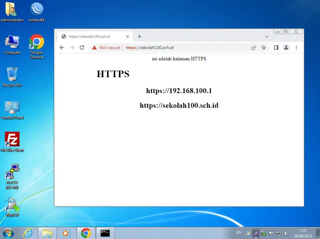Switch to Command Prompt in the taskbar
The height and width of the screenshot is (239, 320).
[105, 233]
